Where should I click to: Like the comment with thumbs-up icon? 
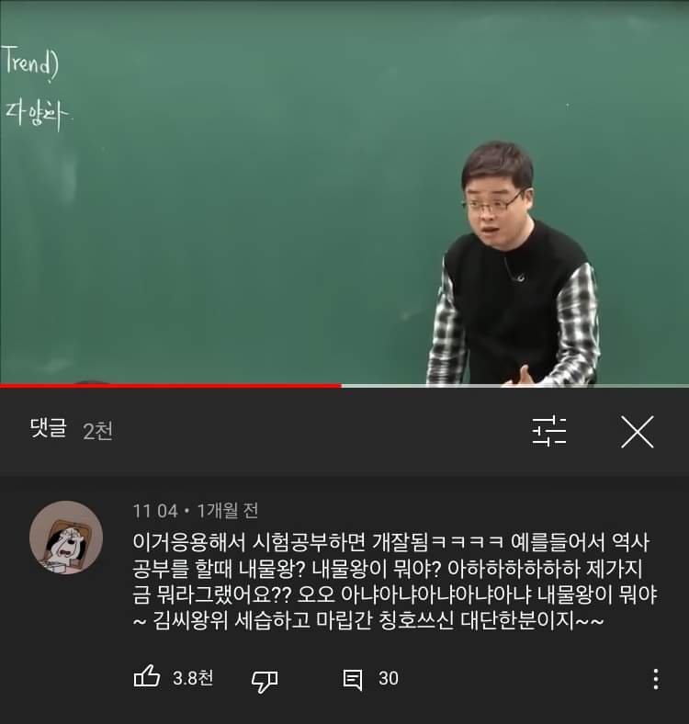[x=147, y=677]
